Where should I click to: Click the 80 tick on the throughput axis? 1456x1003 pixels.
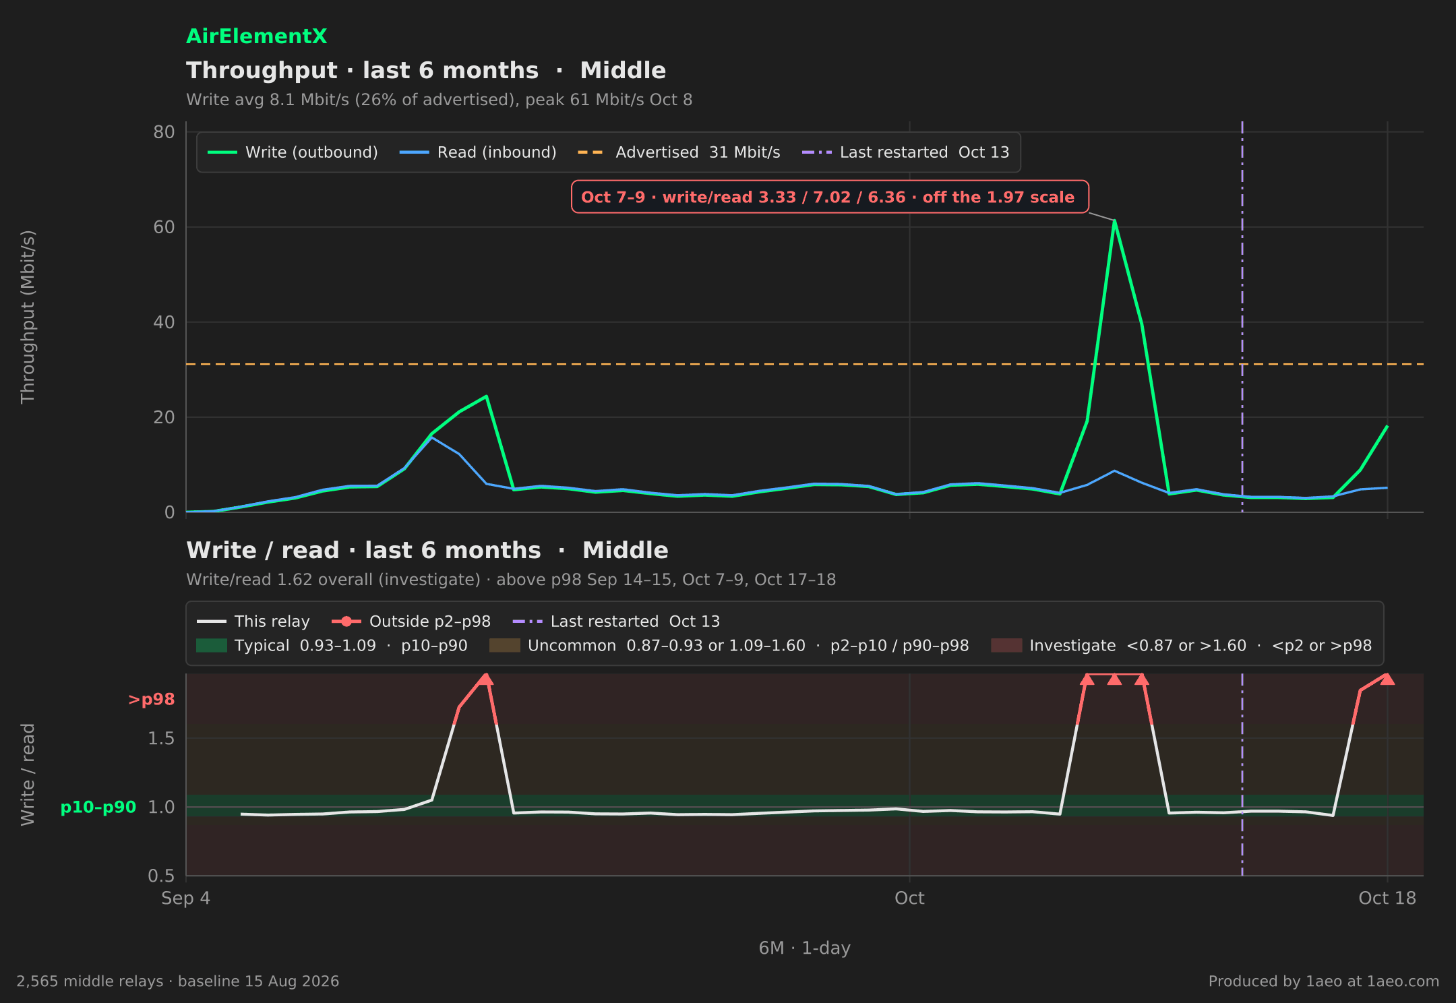coord(164,132)
